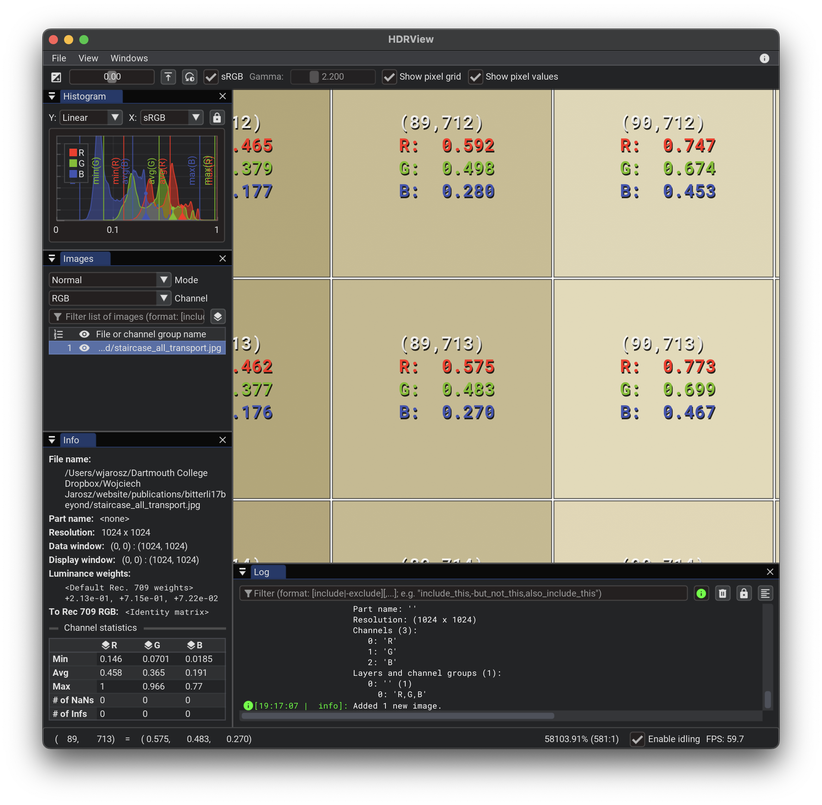
Task: Open the RGB Channel dropdown
Action: pos(109,298)
